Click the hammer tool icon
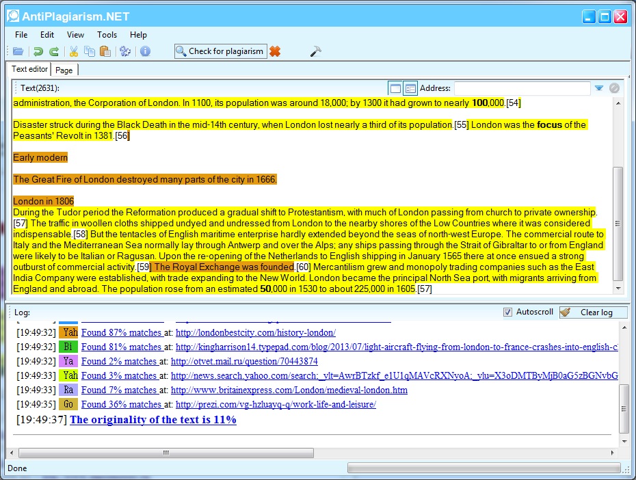 (315, 51)
